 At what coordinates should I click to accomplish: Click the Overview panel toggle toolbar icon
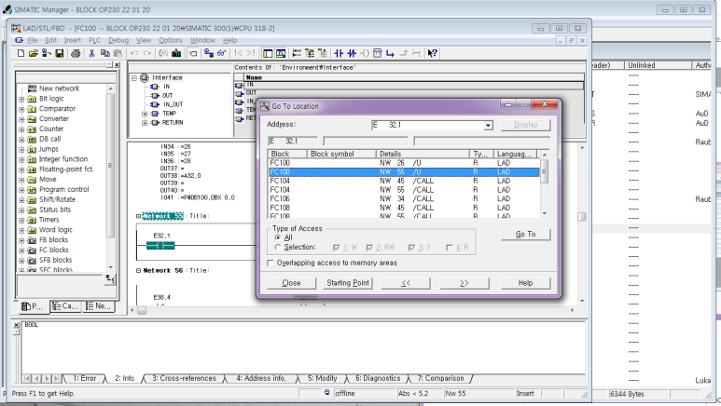pyautogui.click(x=268, y=53)
